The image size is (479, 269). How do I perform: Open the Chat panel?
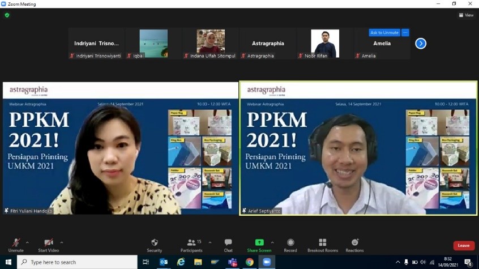(228, 245)
